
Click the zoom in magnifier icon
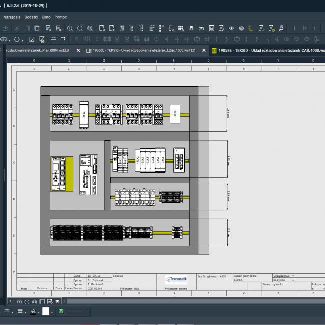70,28
